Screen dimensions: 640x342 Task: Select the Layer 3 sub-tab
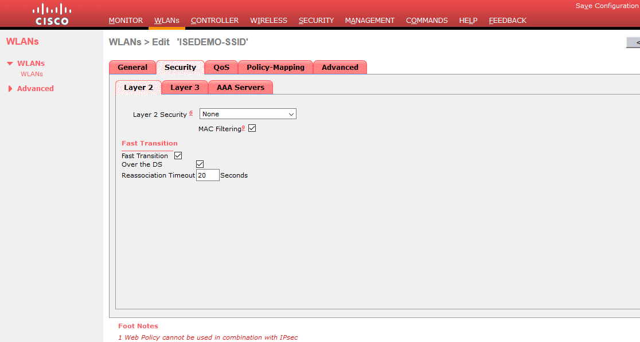point(185,87)
